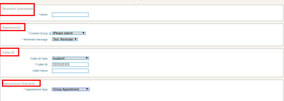Screen dimensions: 284x101
Task: Click the Caller Name input field
Action: tap(70, 71)
